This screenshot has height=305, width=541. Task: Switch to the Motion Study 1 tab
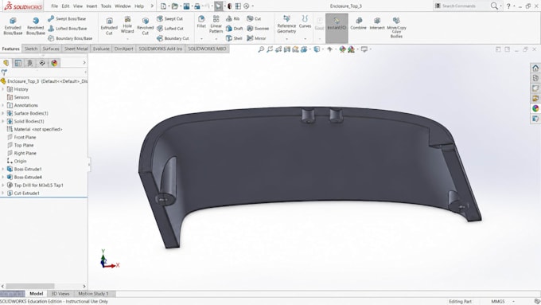click(93, 294)
